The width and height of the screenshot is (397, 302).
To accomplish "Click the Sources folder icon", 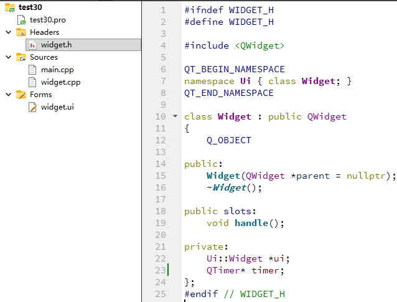I will [21, 57].
